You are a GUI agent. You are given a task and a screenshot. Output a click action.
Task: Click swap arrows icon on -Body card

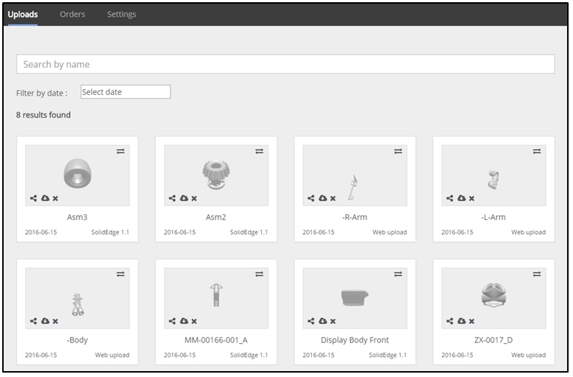121,274
